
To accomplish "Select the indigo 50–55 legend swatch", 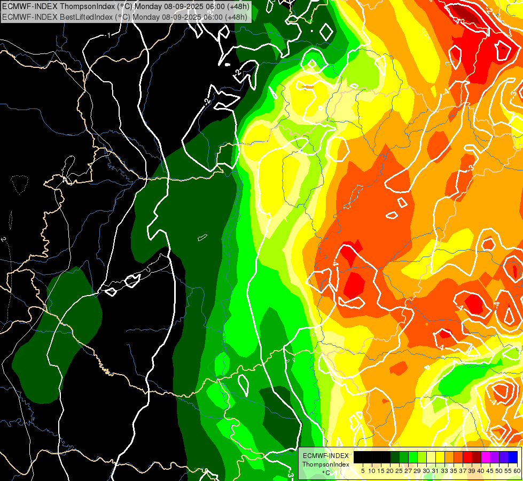I will tap(504, 457).
